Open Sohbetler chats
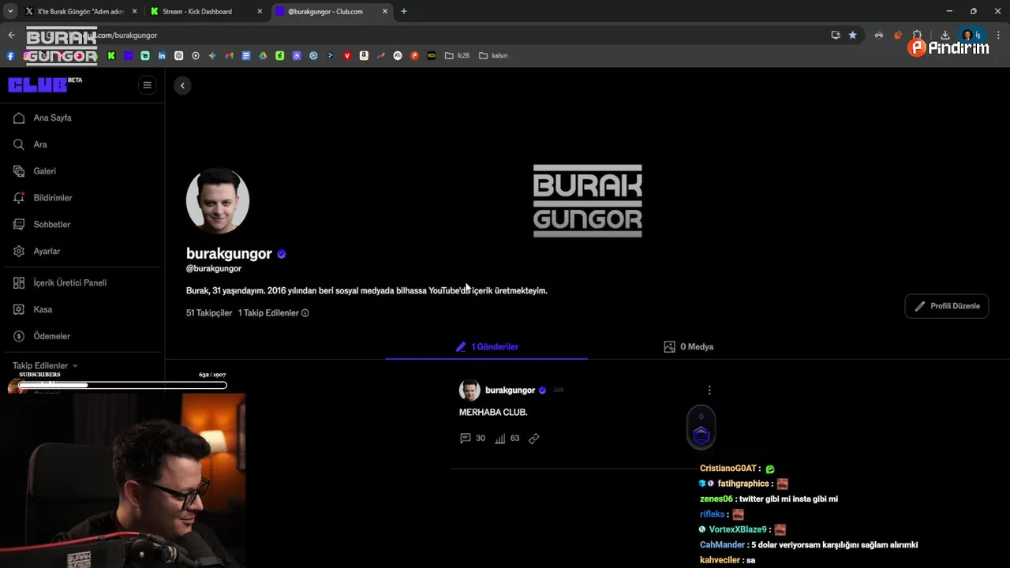The height and width of the screenshot is (568, 1010). [51, 225]
